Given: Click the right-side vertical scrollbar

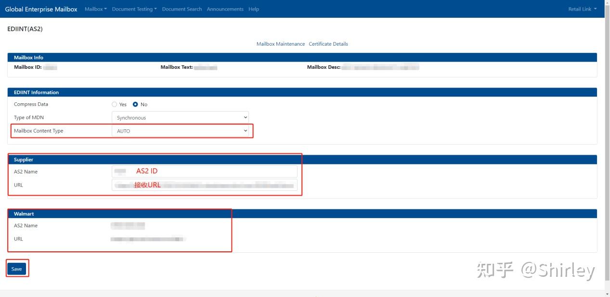Looking at the screenshot, I should click(607, 144).
